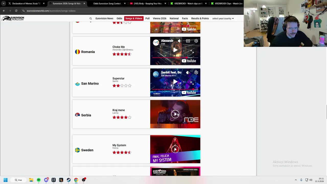Viewport: 327px width, 184px height.
Task: Show hidden system tray icons
Action: tap(296, 180)
